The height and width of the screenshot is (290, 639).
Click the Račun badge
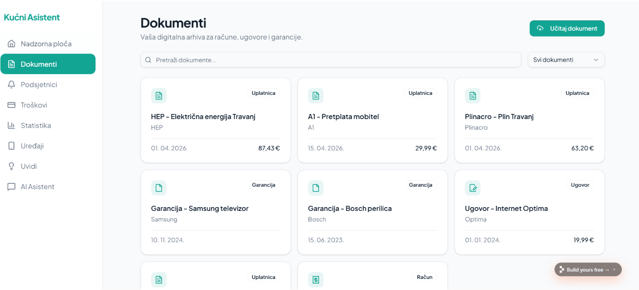pos(424,277)
